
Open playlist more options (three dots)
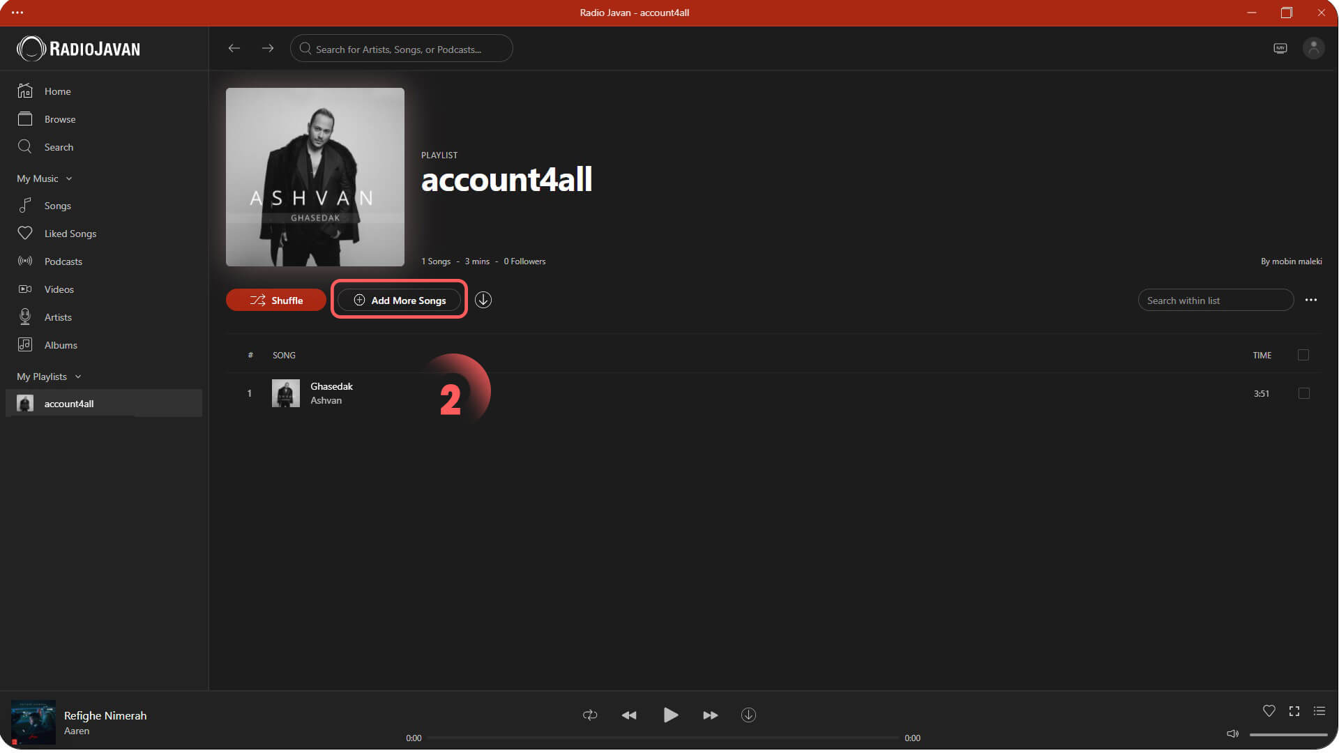click(1311, 300)
